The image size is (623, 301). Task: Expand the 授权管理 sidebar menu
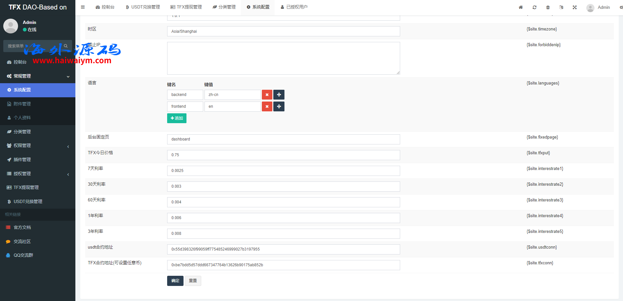pos(38,174)
